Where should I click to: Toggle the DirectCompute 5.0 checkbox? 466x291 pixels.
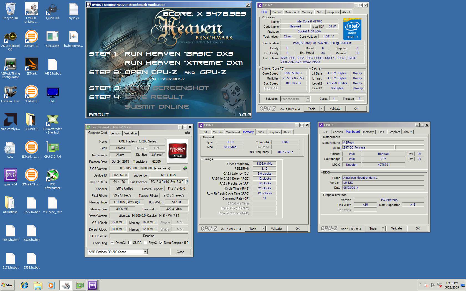click(x=161, y=243)
